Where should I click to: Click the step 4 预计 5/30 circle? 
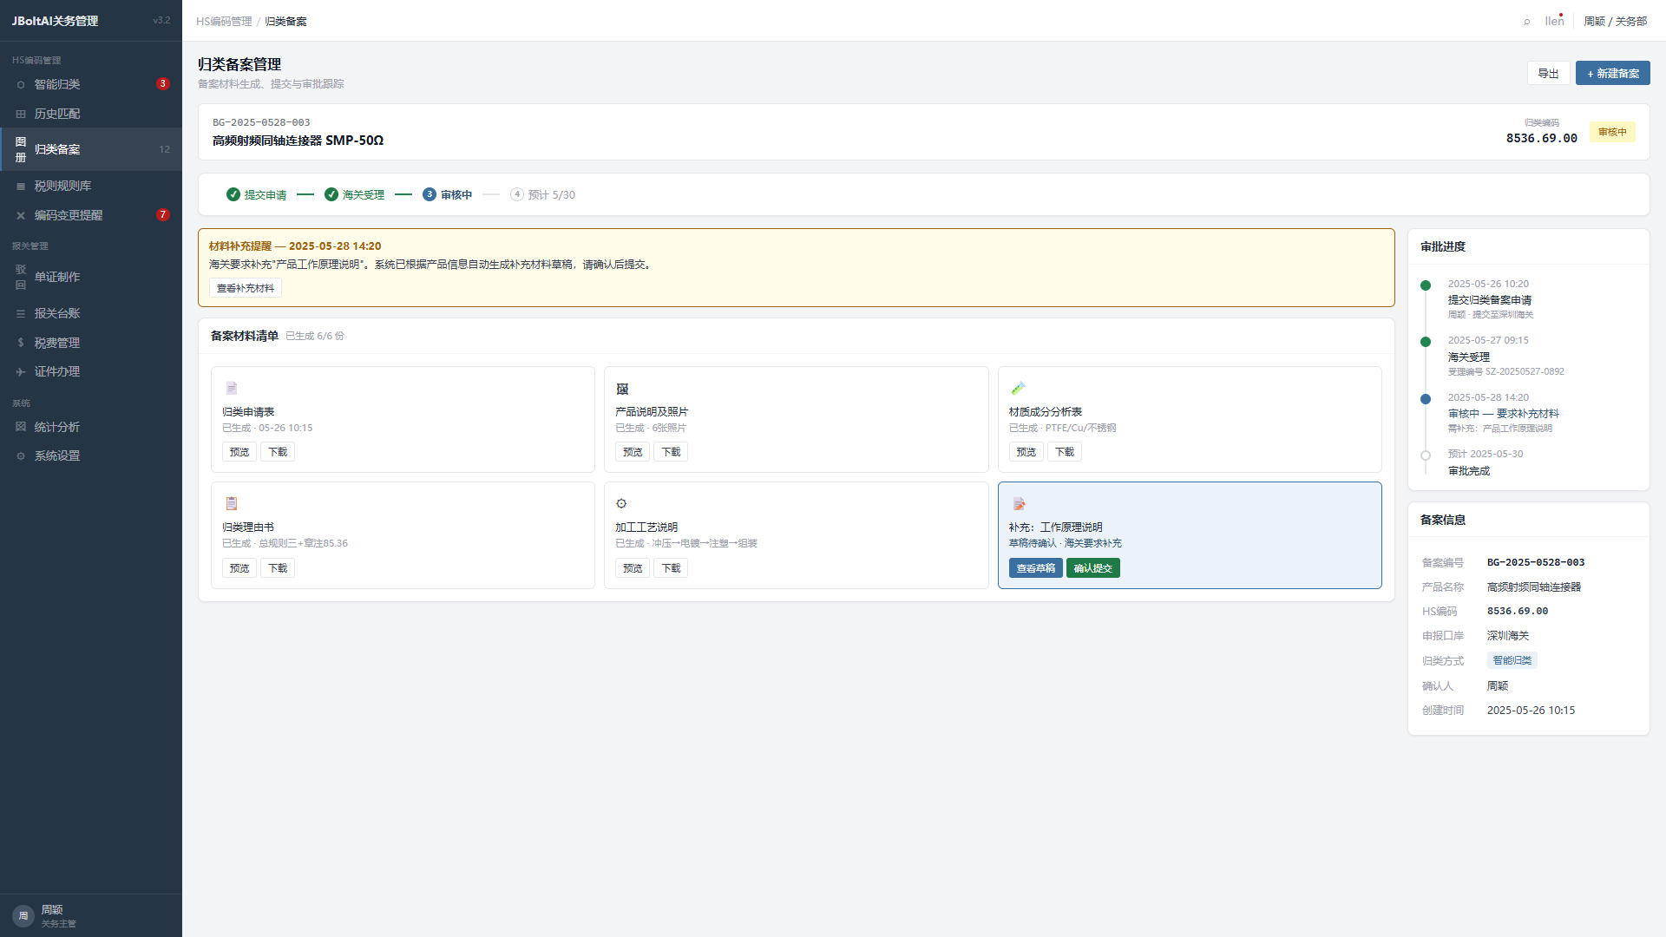pos(517,194)
